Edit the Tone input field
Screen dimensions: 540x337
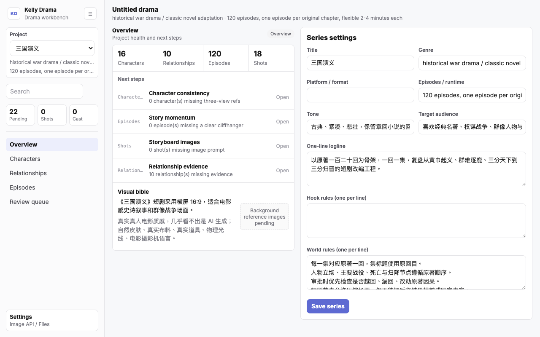[x=360, y=127]
